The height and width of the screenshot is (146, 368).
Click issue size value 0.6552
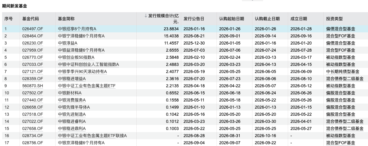172,93
